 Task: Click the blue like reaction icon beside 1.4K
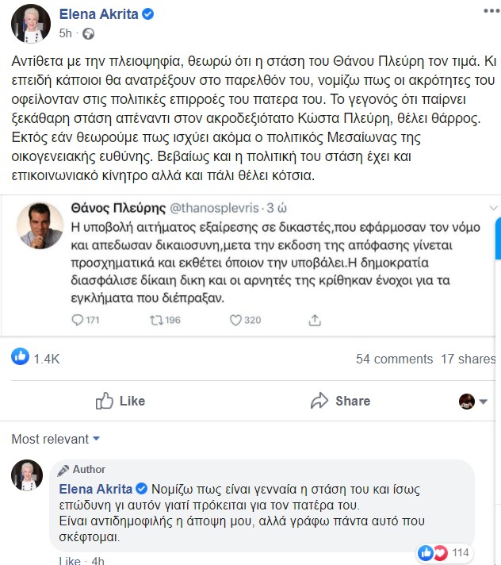pos(20,358)
